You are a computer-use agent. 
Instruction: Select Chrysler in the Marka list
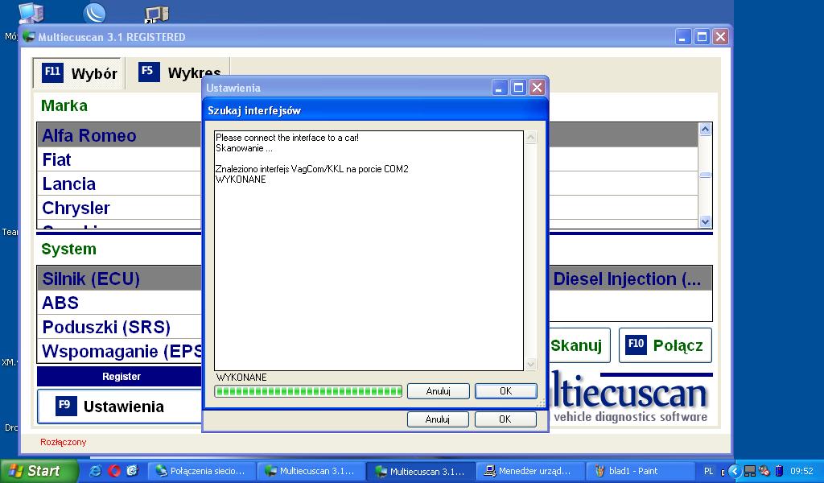[x=119, y=208]
